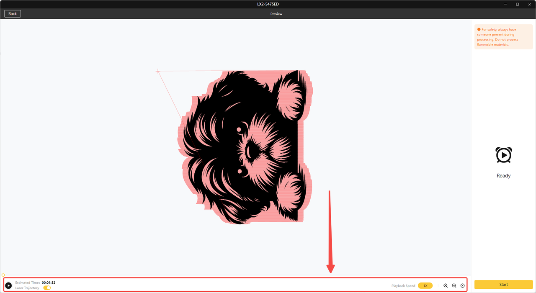Close the LX2-5475ED window
Image resolution: width=536 pixels, height=293 pixels.
[529, 4]
